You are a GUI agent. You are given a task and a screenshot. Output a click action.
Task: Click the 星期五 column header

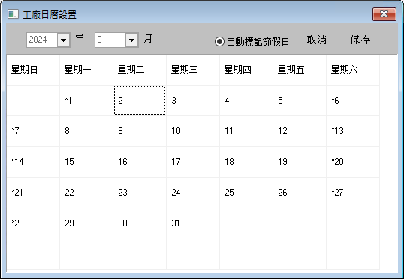coord(300,70)
